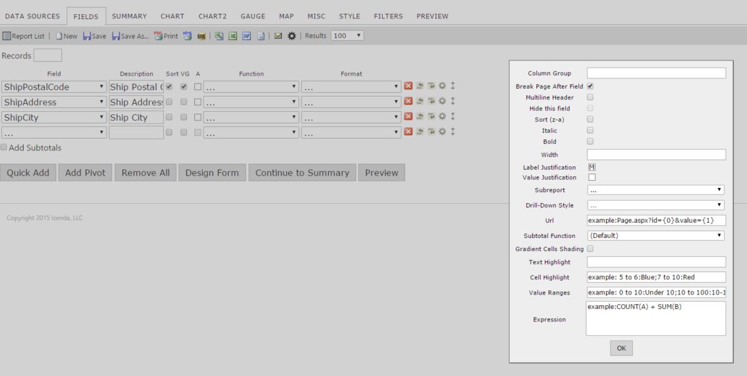Click Continue to Summary button
This screenshot has height=376, width=747.
pyautogui.click(x=302, y=172)
